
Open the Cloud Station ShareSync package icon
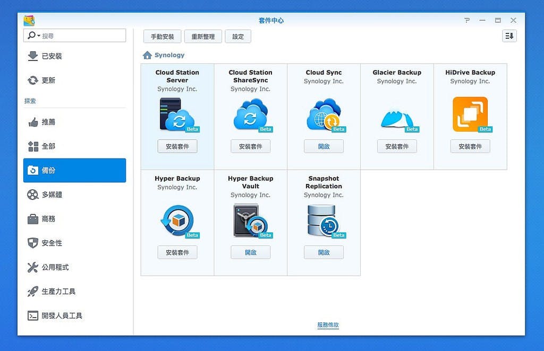coord(252,115)
